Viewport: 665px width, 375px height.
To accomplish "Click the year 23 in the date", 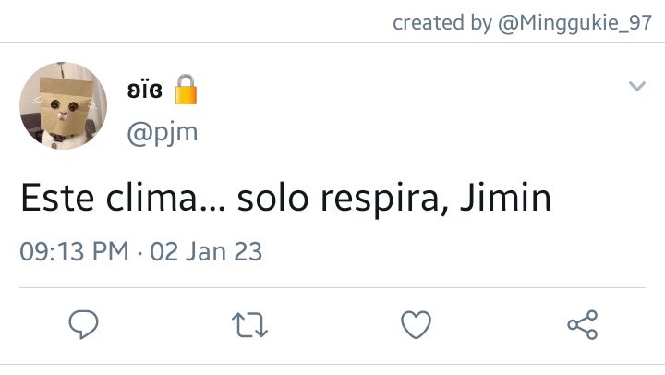I will (x=248, y=251).
